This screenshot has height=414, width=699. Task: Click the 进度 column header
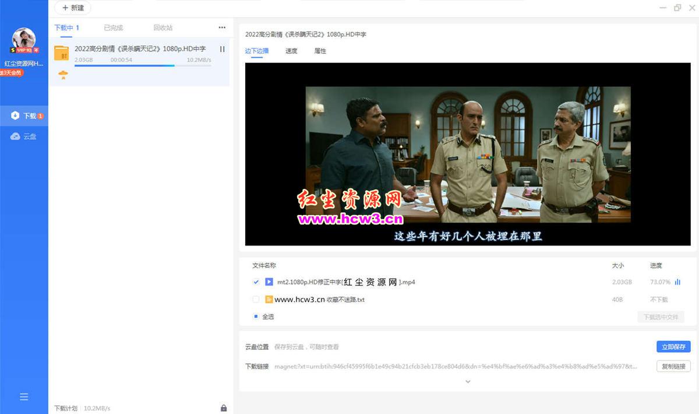656,266
